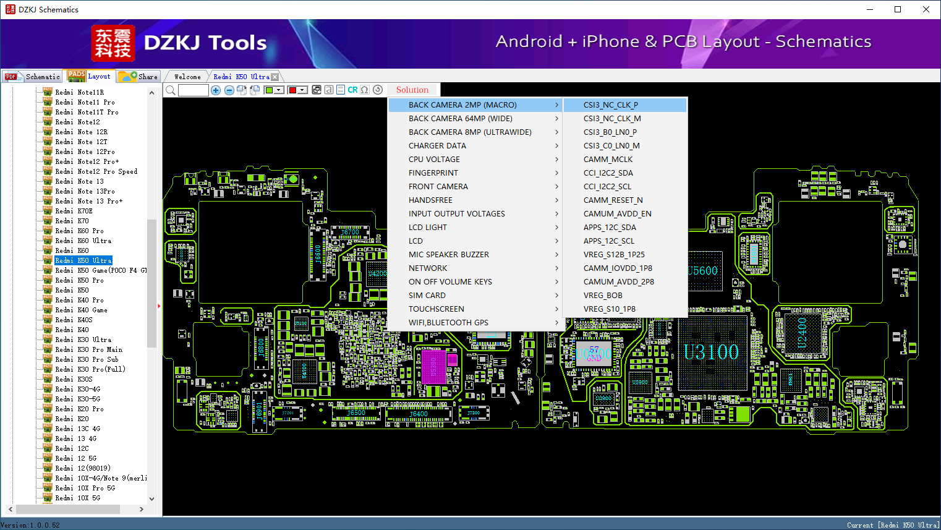Open LCD LIGHT submenu
The height and width of the screenshot is (530, 941).
click(475, 228)
